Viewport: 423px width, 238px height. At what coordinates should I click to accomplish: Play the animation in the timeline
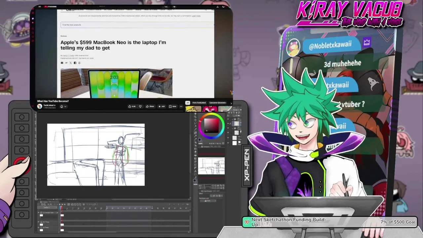pyautogui.click(x=60, y=204)
